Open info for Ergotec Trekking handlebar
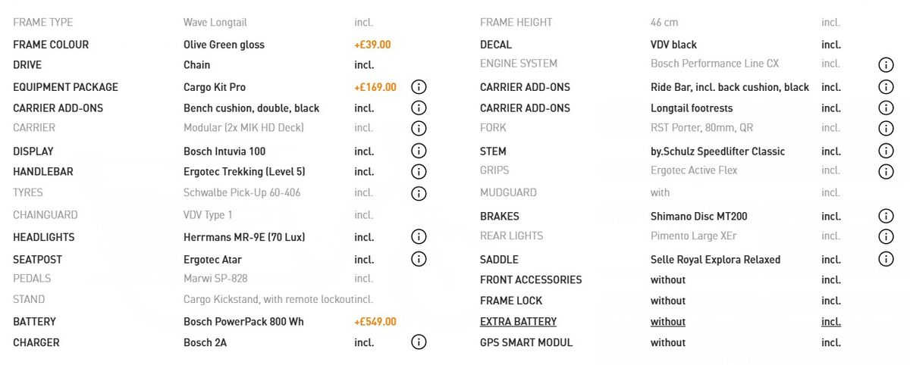The width and height of the screenshot is (910, 365). pos(419,172)
